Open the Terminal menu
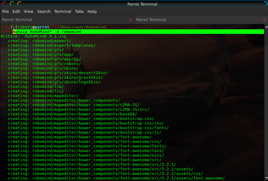The image size is (268, 181). pos(63,12)
